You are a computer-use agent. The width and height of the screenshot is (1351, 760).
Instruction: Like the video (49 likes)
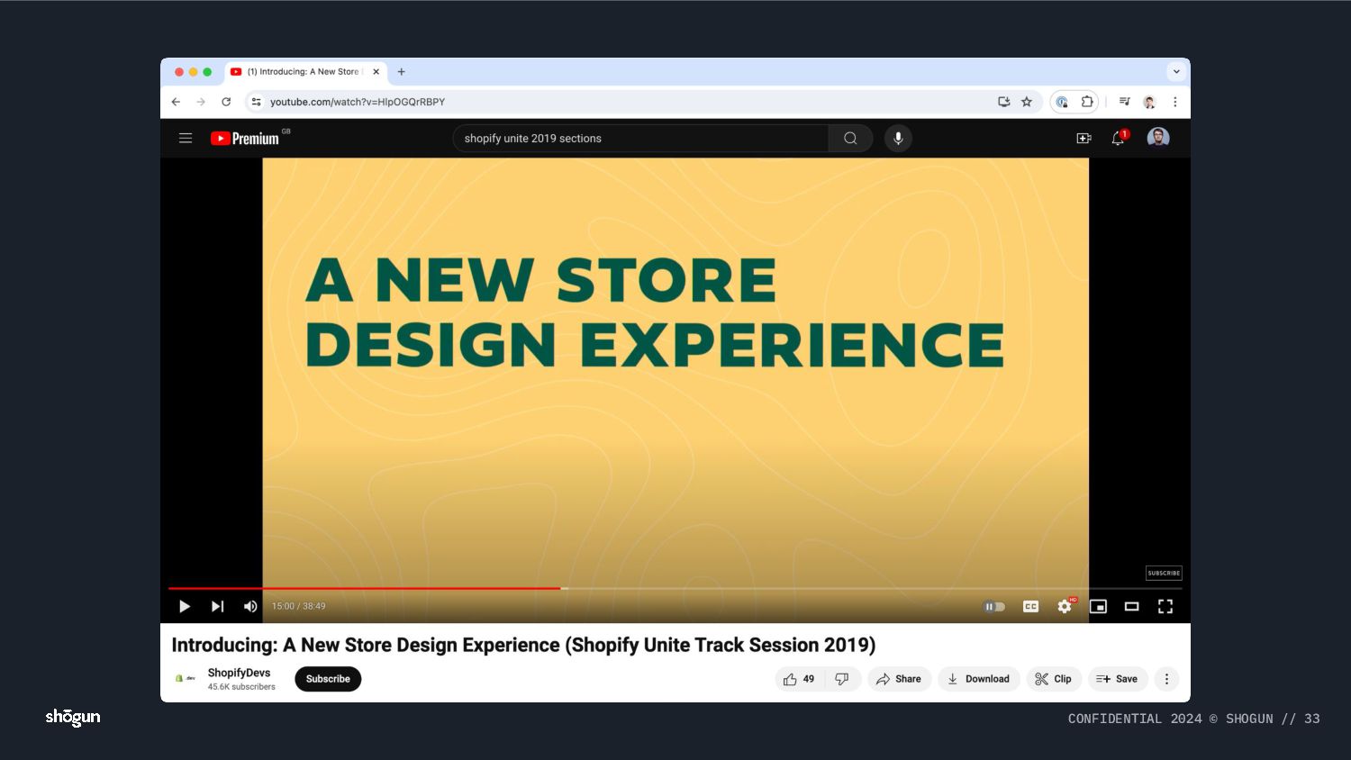tap(799, 679)
